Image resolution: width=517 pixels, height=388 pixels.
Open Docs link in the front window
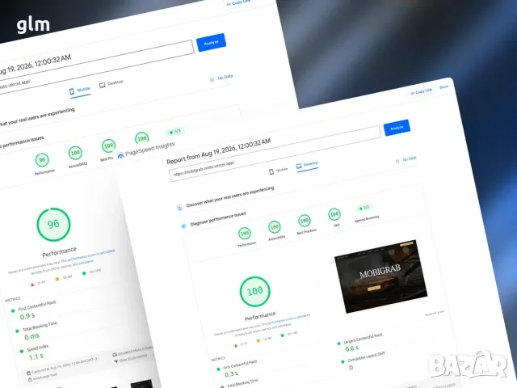coord(443,87)
